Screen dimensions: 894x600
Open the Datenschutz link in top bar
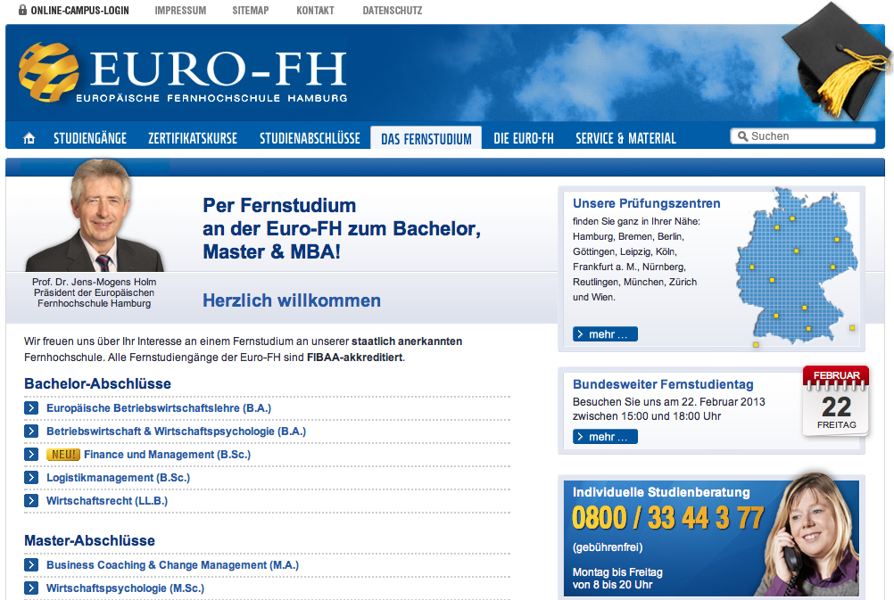393,11
